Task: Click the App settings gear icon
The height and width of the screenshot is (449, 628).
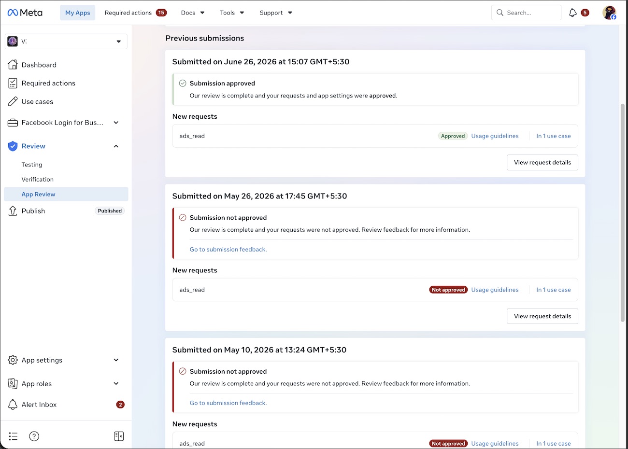Action: click(13, 360)
